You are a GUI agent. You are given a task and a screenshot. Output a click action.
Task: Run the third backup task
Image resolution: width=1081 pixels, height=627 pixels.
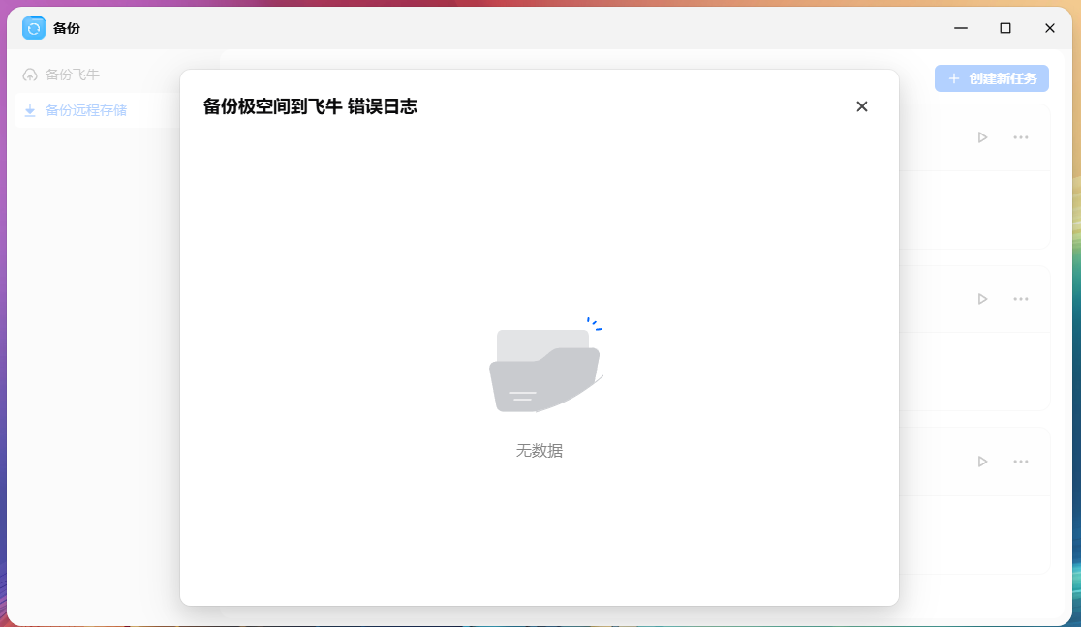[982, 462]
